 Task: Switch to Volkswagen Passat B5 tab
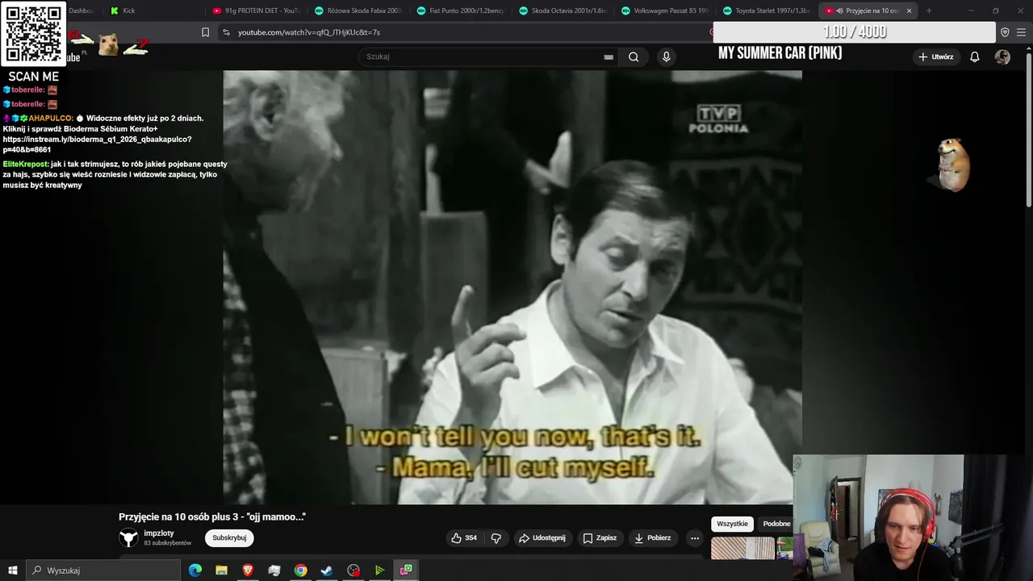(x=666, y=10)
